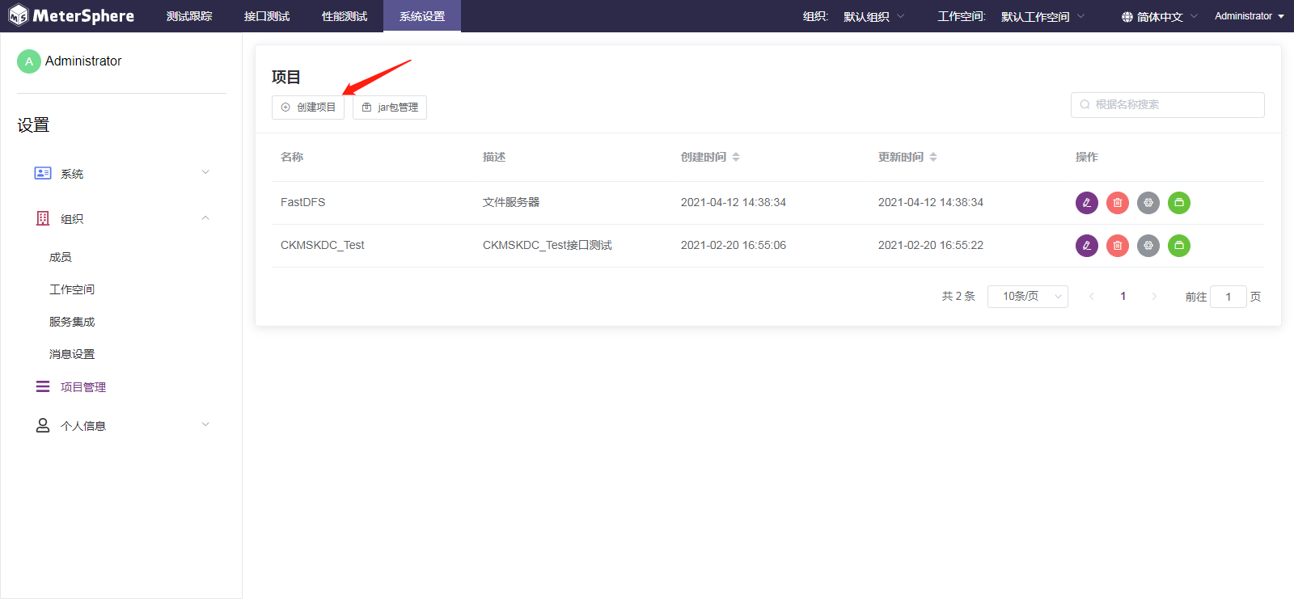This screenshot has height=599, width=1294.
Task: Click the 个人信息 person icon
Action: point(43,425)
